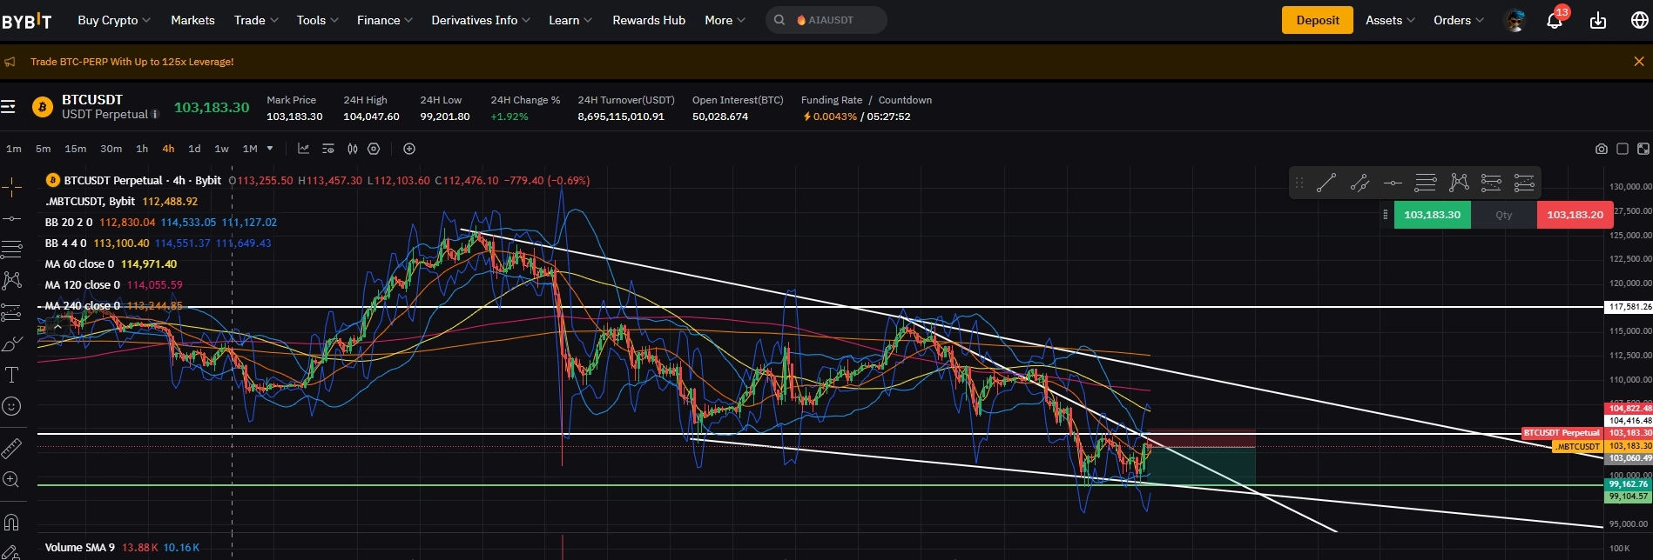Open the Rewards Hub link
The image size is (1653, 560).
click(x=649, y=20)
